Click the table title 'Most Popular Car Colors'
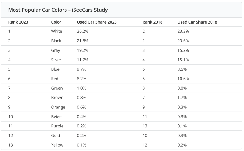244x151 pixels. coord(58,10)
